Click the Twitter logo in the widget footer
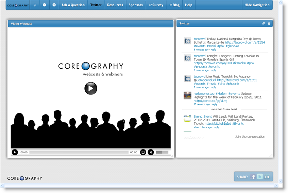This screenshot has width=288, height=193. pos(194,137)
